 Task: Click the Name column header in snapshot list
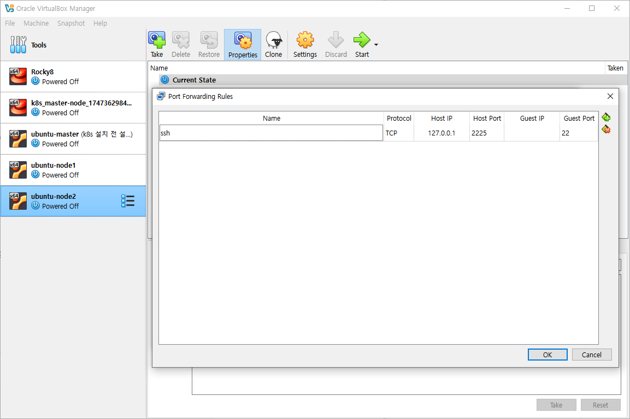tap(376, 68)
